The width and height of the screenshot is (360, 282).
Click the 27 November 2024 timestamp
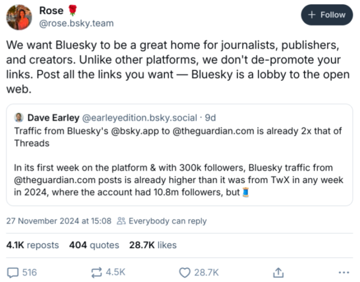coord(59,221)
